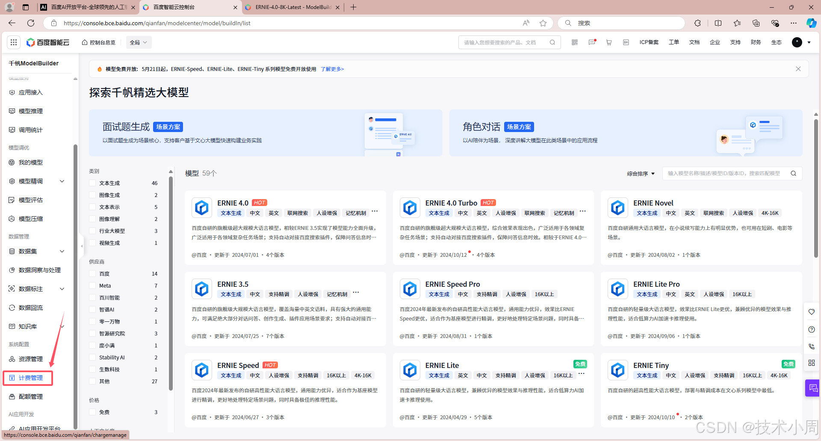Open the shopping cart icon
The width and height of the screenshot is (821, 441).
609,42
